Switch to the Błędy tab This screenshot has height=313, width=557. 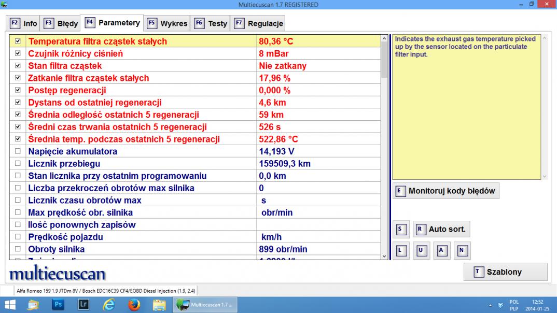point(61,23)
